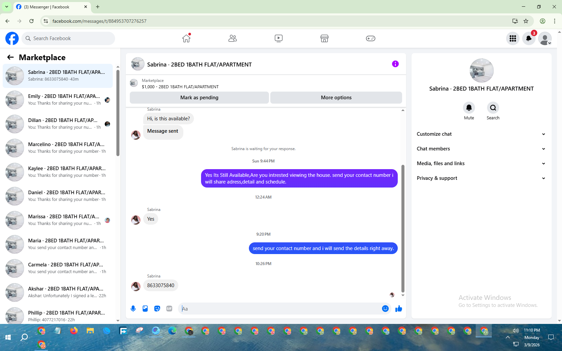
Task: Send a voice clip microphone icon
Action: point(133,309)
